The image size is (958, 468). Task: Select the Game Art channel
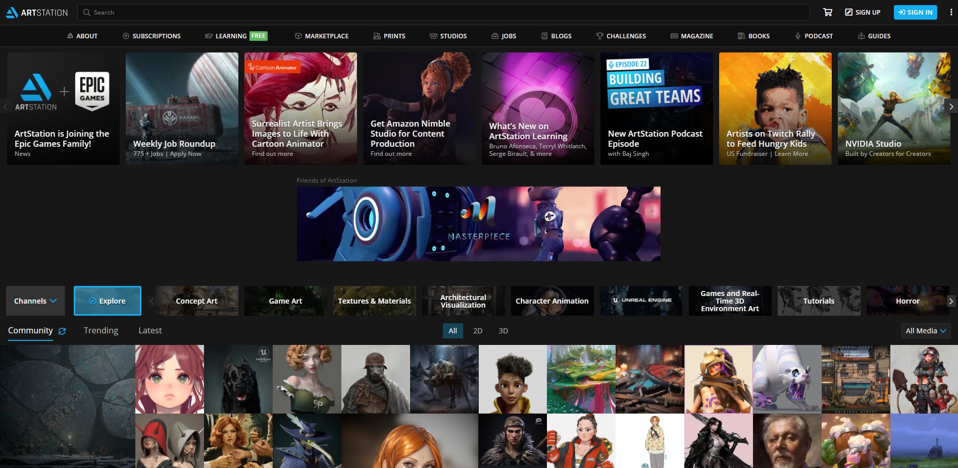285,301
